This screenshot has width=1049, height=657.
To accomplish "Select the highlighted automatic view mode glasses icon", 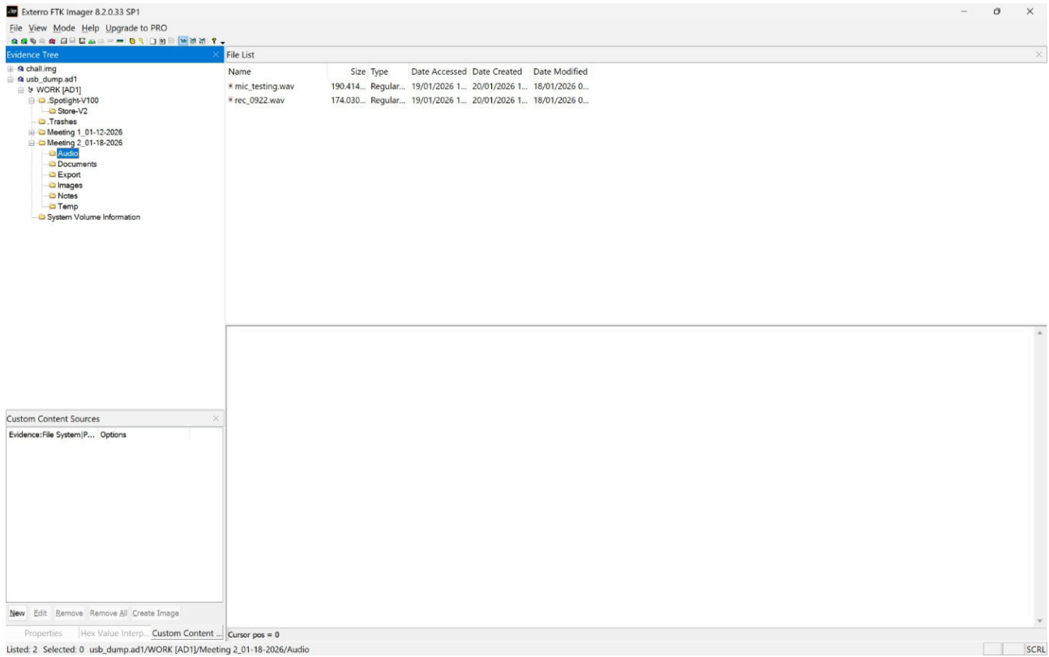I will [183, 41].
